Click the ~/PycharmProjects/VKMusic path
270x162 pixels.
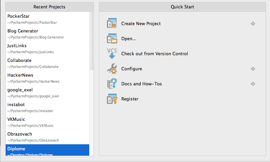(x=30, y=126)
